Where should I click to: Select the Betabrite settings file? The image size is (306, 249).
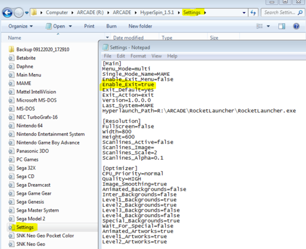22,58
